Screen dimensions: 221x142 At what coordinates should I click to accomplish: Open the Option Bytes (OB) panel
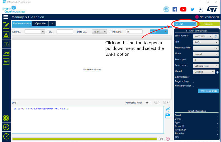[x=6, y=44]
